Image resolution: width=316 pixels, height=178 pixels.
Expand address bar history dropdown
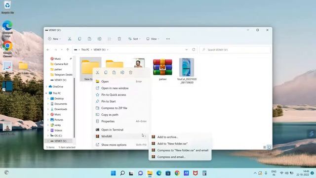187,49
